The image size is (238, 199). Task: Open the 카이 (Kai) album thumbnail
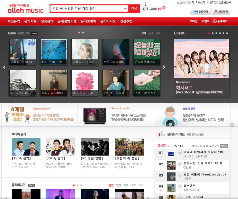[54, 52]
